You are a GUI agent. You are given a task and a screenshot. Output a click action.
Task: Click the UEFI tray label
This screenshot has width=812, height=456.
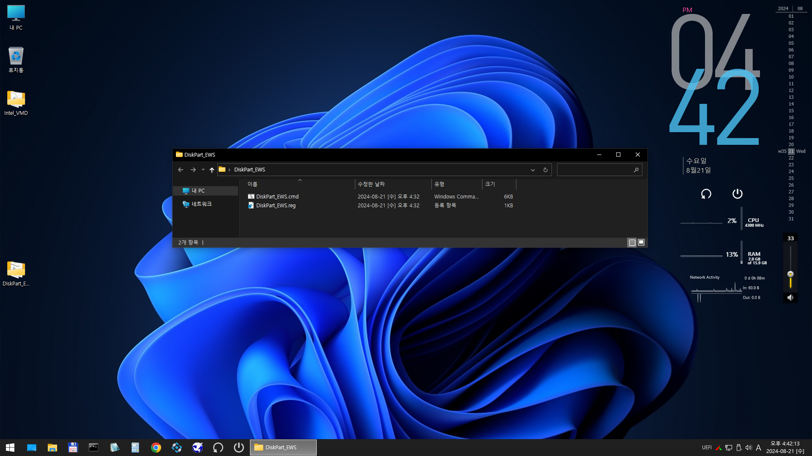[x=707, y=448]
